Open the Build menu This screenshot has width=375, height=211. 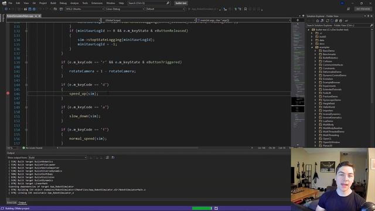point(53,3)
